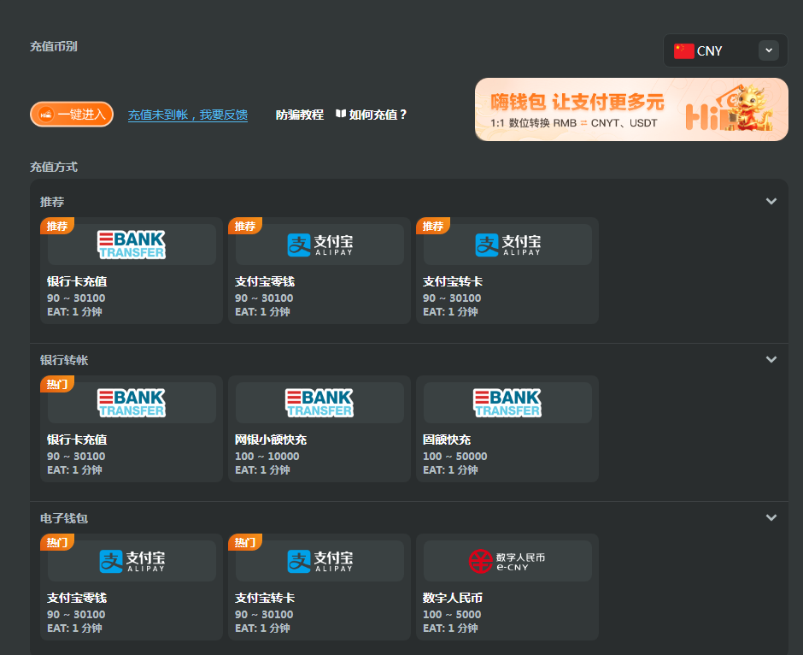Viewport: 803px width, 655px height.
Task: Click the 网银小额快充 Bank Transfer logo
Action: coord(319,403)
